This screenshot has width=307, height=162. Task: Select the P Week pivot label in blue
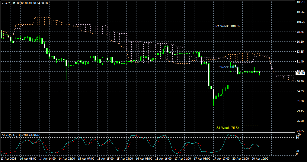[228, 67]
